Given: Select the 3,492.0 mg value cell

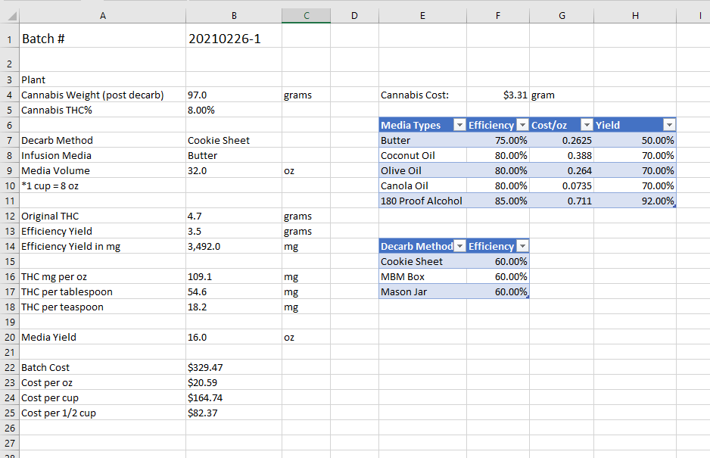Looking at the screenshot, I should (x=234, y=247).
